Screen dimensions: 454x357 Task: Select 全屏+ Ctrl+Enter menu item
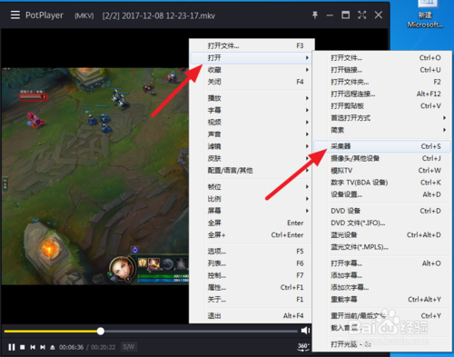(252, 235)
